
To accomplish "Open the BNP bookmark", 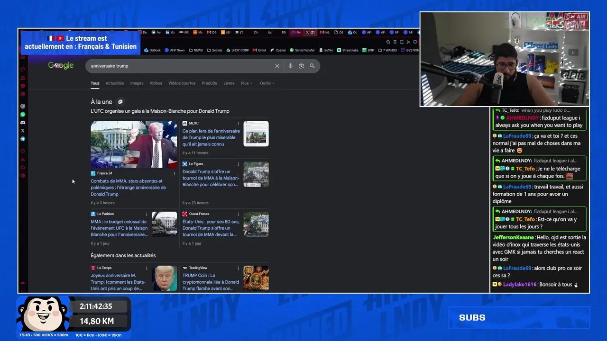I will click(368, 50).
